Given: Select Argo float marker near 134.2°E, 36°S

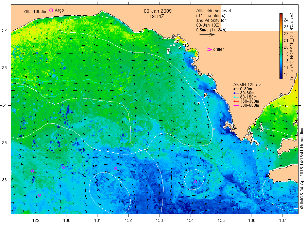Looking at the screenshot, I should [195, 182].
